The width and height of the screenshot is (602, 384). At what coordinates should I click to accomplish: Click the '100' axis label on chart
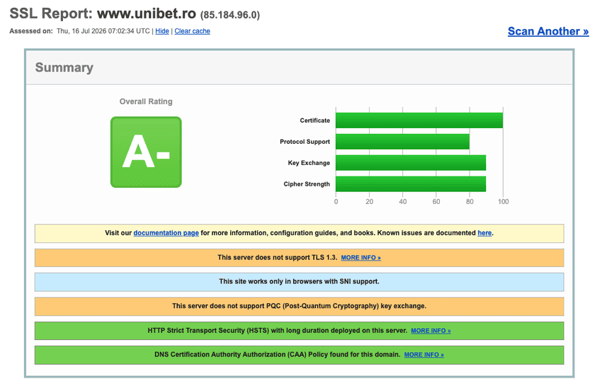(504, 202)
